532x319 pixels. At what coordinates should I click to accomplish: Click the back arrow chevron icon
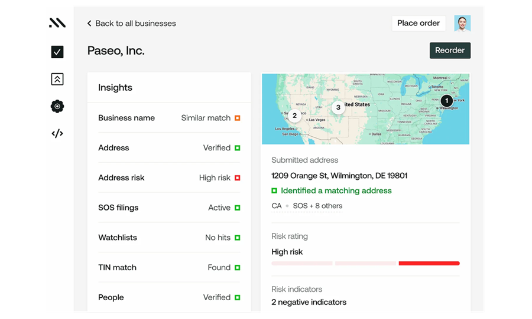coord(89,24)
